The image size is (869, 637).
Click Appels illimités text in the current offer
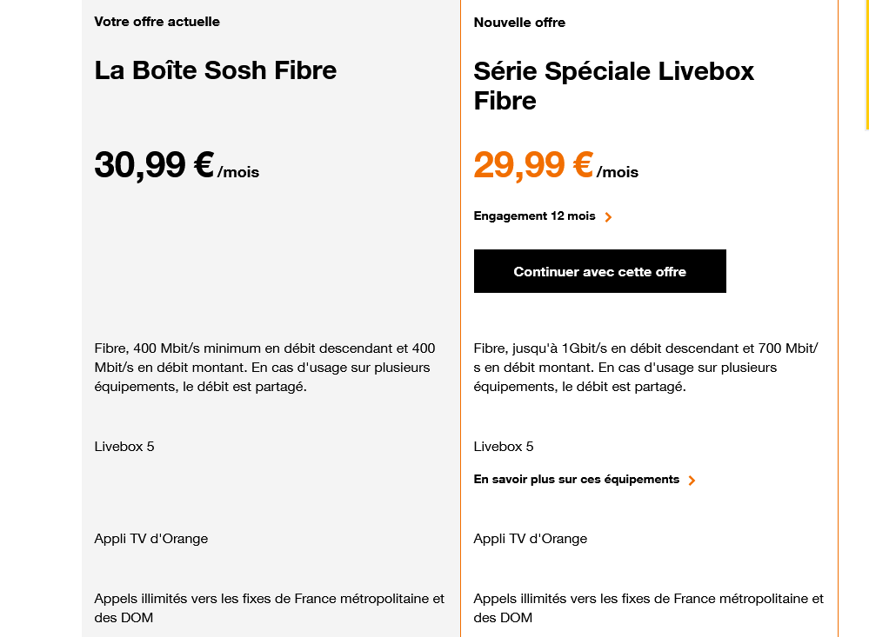point(269,607)
